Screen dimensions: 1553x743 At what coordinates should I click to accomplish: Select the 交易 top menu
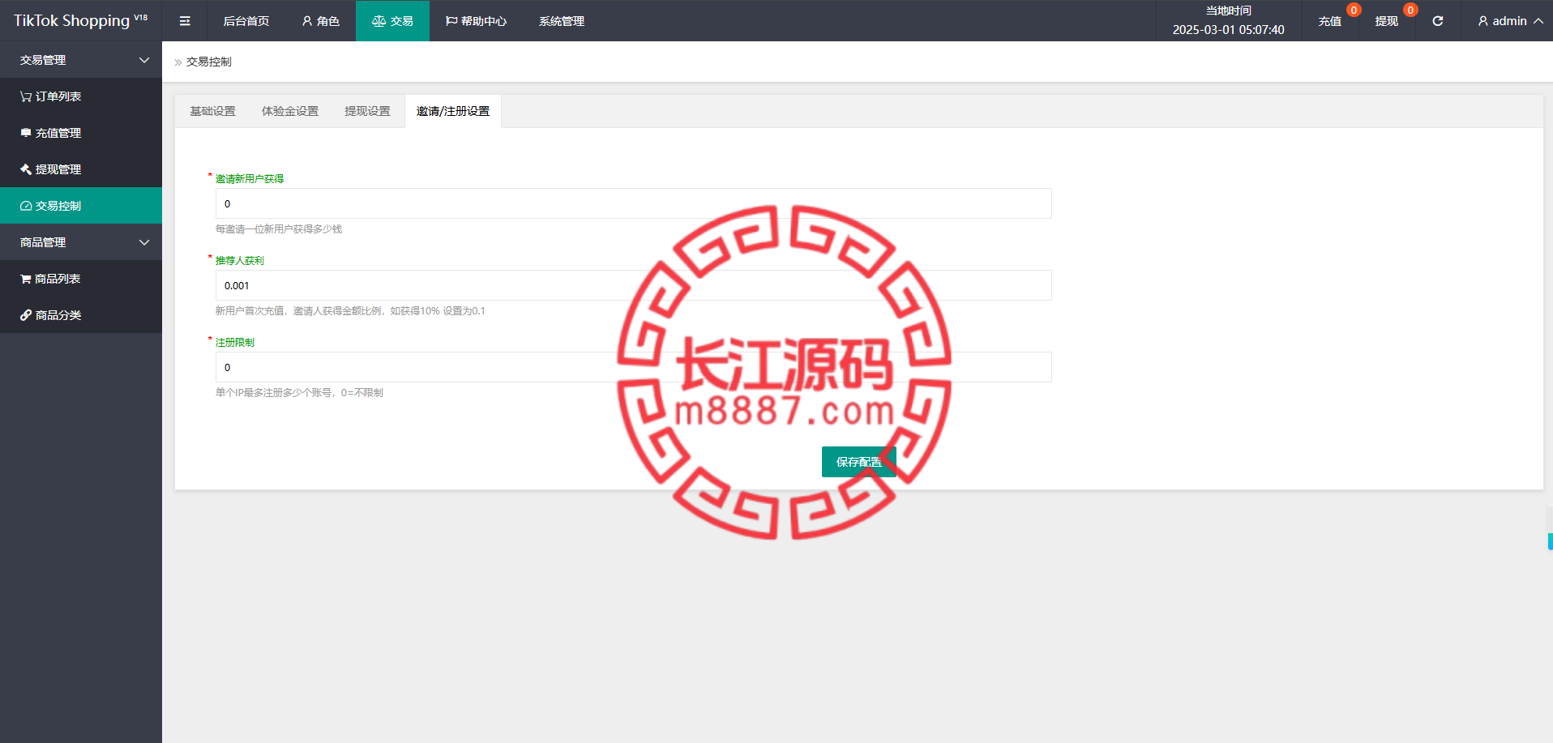392,21
